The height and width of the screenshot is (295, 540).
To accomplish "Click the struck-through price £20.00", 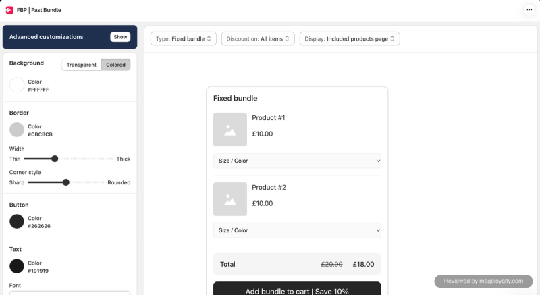I will coord(331,264).
